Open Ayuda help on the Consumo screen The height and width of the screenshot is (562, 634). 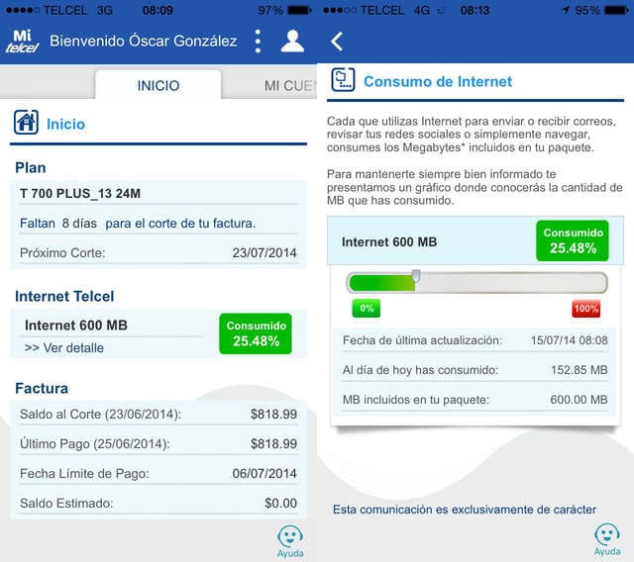(607, 540)
